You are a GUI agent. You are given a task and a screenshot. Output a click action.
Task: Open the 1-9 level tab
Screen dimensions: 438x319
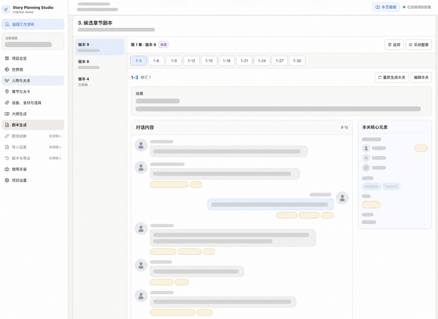tap(174, 61)
